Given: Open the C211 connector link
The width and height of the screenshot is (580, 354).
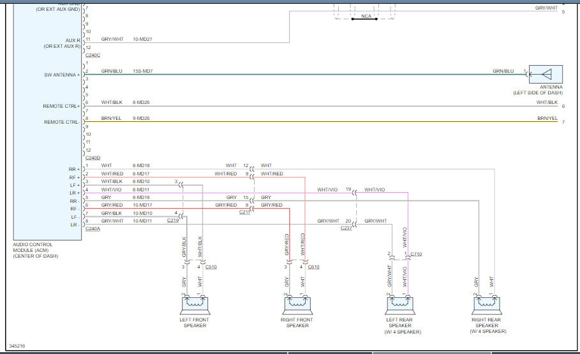Looking at the screenshot, I should click(x=244, y=212).
